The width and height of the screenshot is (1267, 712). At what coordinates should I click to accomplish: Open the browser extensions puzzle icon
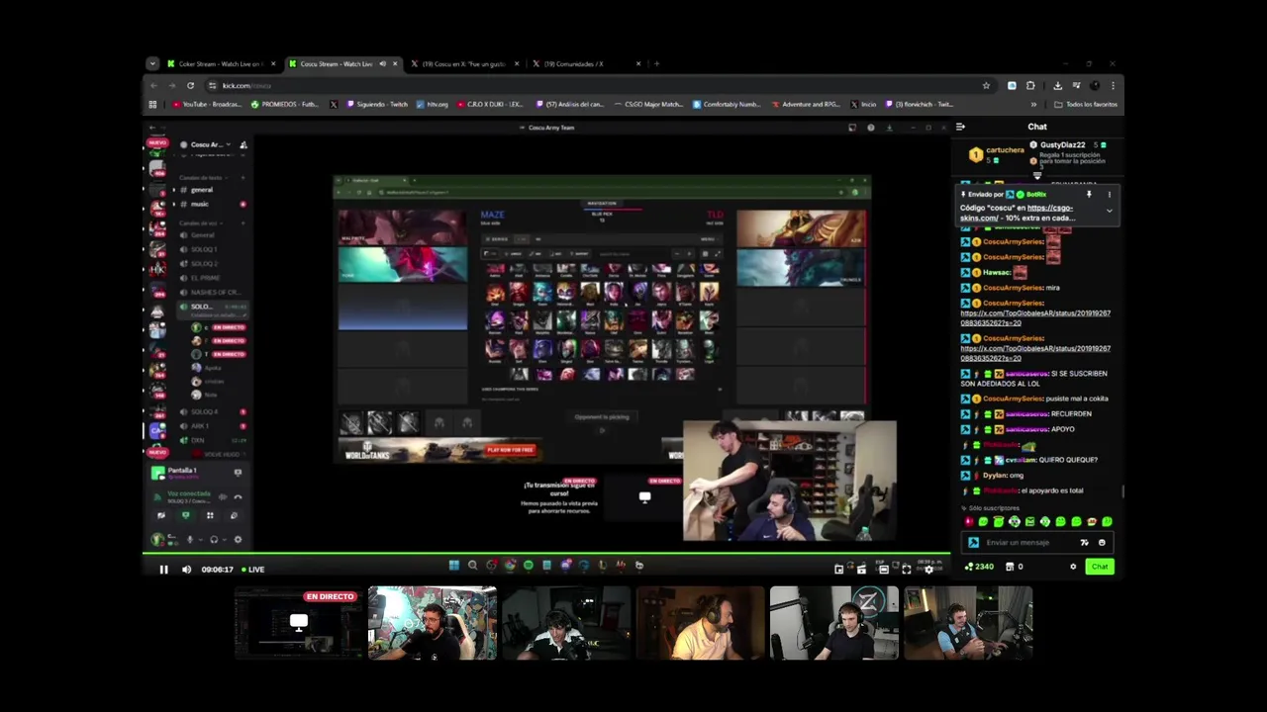tap(1030, 85)
